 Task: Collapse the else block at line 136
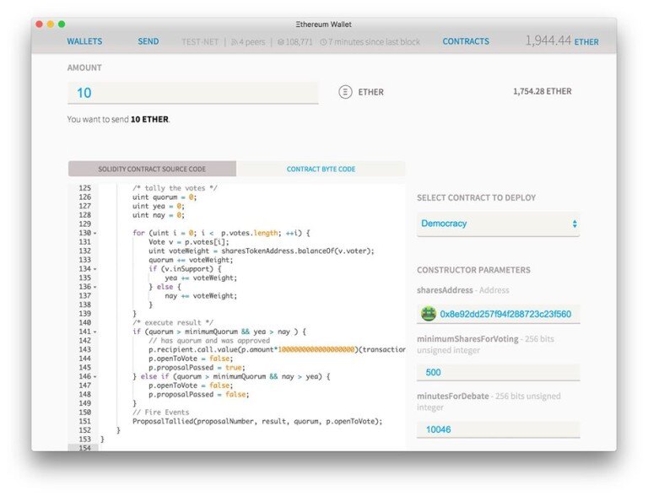(x=94, y=287)
